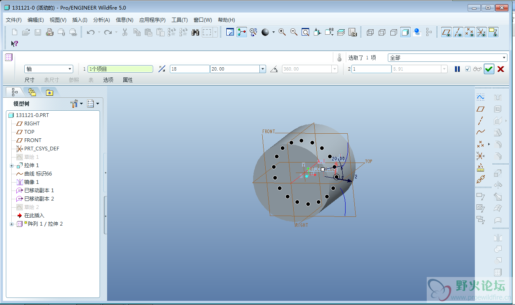Image resolution: width=515 pixels, height=305 pixels.
Task: Click the Repaint screen icon
Action: [x=230, y=32]
